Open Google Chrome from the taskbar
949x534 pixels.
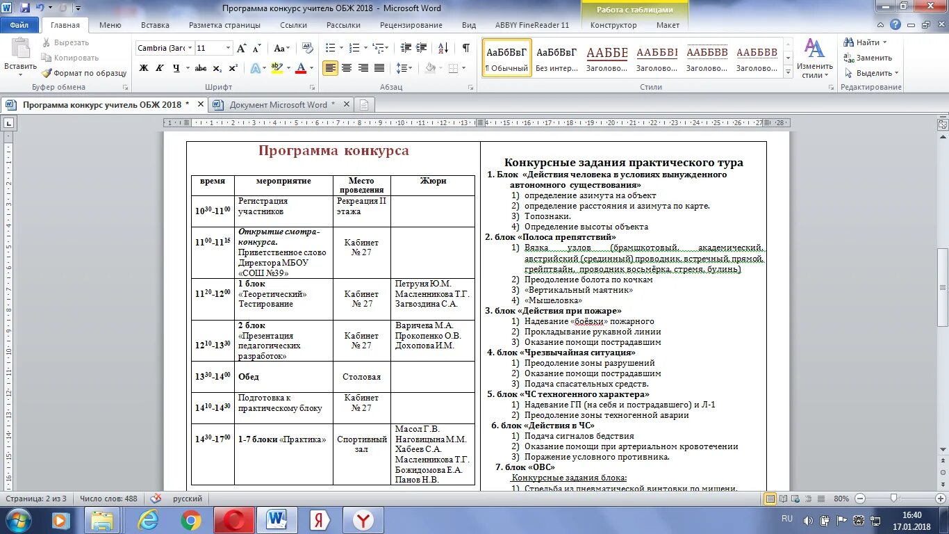[191, 519]
